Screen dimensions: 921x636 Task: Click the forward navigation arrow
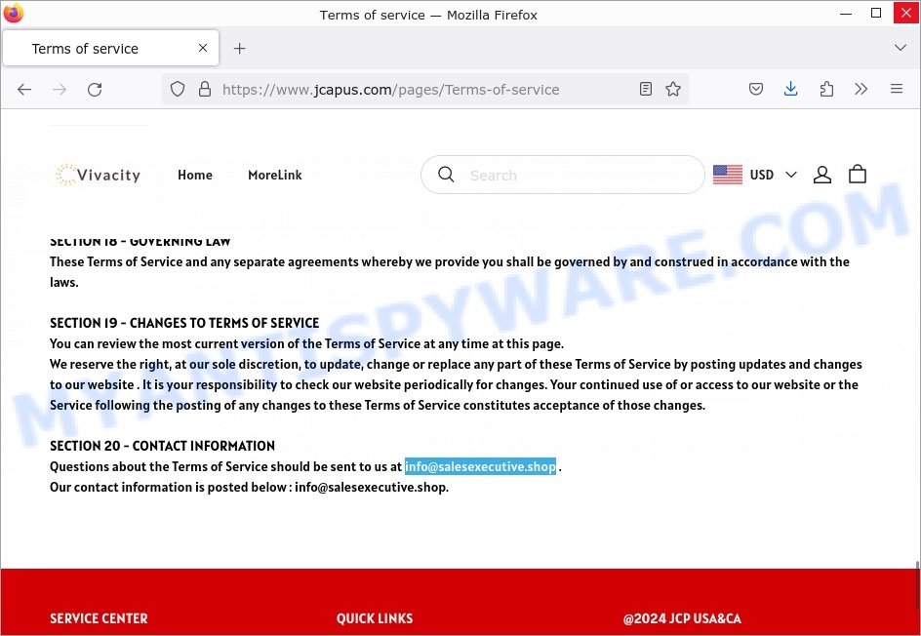point(60,90)
